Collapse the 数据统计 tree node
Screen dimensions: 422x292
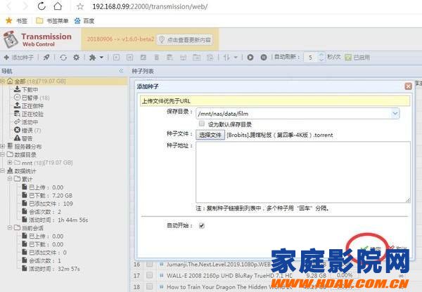coord(3,171)
